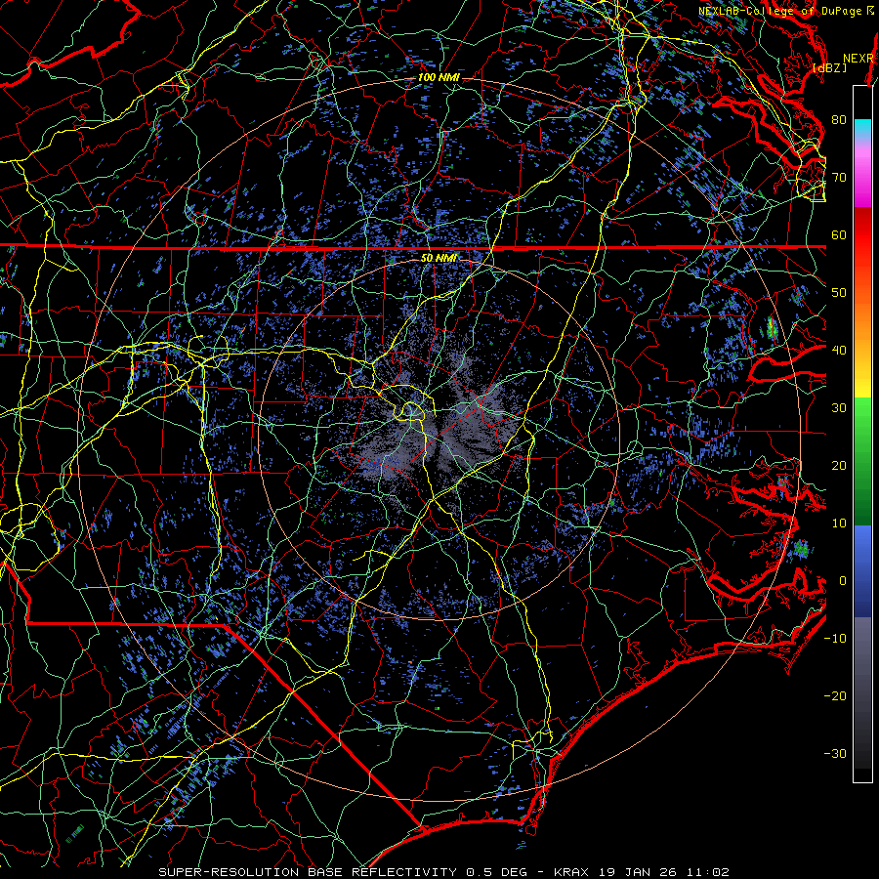Screen dimensions: 879x879
Task: Click the "50 NMI" range ring label
Action: pos(439,258)
